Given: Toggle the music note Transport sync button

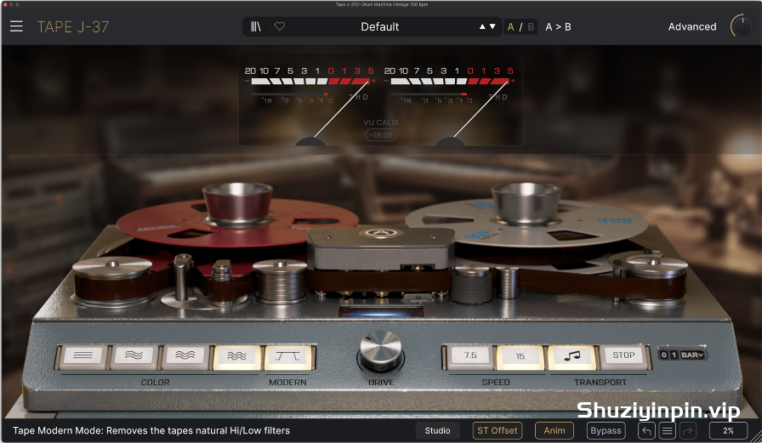Looking at the screenshot, I should click(572, 356).
